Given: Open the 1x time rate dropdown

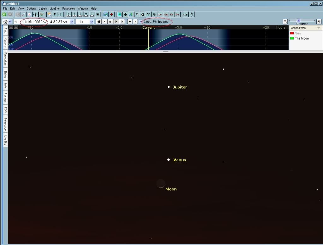Looking at the screenshot, I should point(92,22).
